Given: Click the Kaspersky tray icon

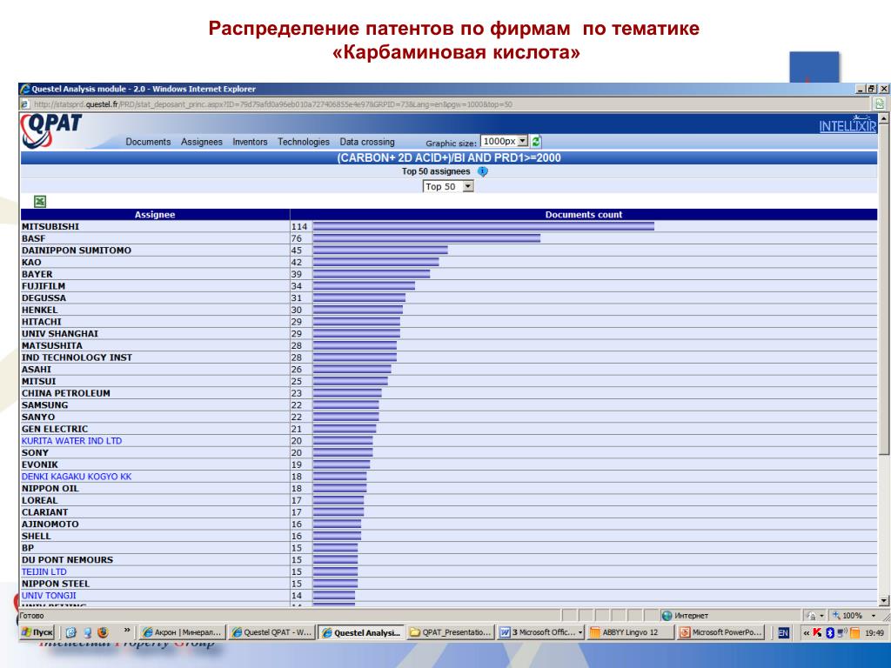Looking at the screenshot, I should [818, 632].
